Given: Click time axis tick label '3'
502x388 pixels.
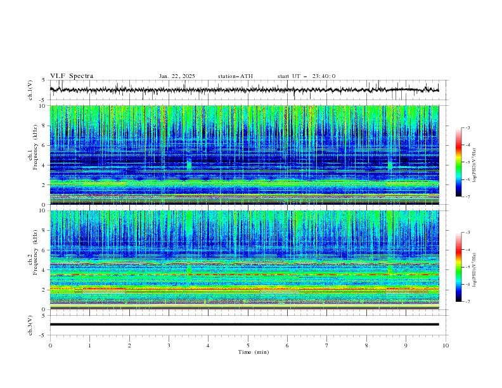Looking at the screenshot, I should pos(169,346).
